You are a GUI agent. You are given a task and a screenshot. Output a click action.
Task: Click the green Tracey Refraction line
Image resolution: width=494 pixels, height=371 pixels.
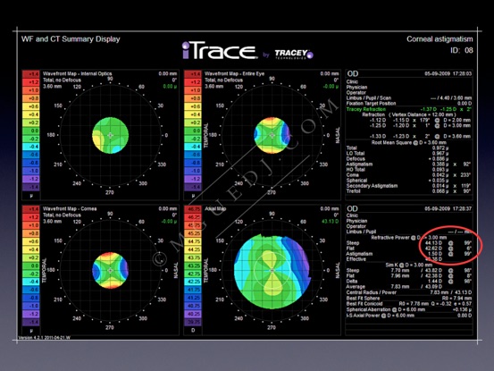coord(409,109)
